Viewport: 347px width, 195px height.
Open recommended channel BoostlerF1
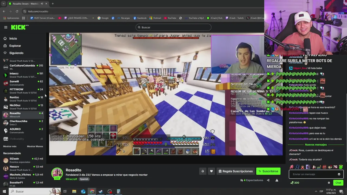[23, 184]
